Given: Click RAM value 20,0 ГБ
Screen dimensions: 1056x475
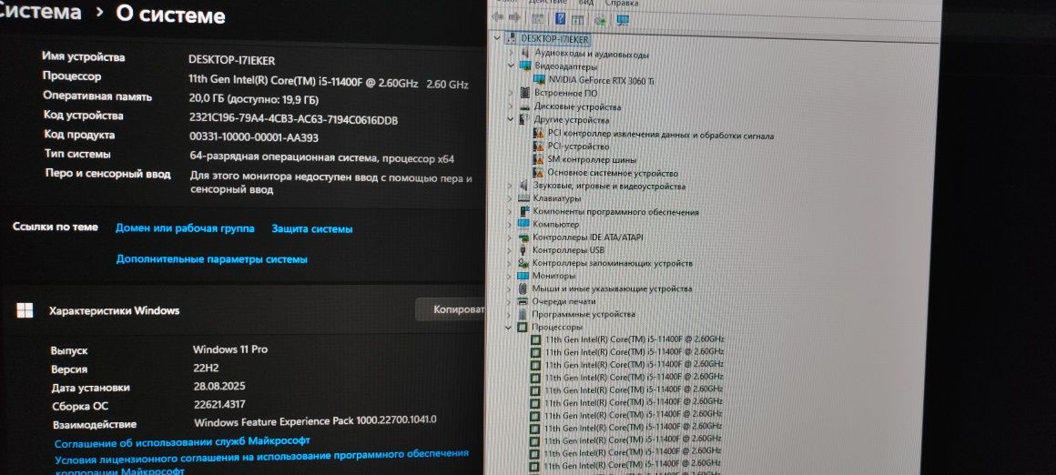Looking at the screenshot, I should [254, 100].
